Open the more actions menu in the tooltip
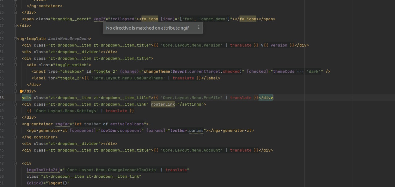 (x=199, y=27)
